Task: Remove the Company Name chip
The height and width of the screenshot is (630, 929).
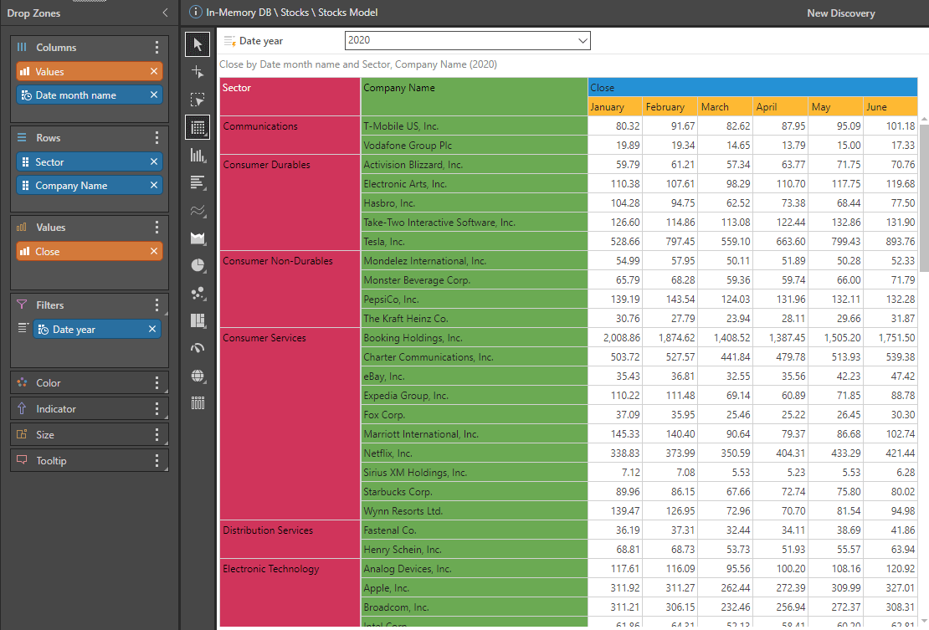Action: (x=154, y=186)
